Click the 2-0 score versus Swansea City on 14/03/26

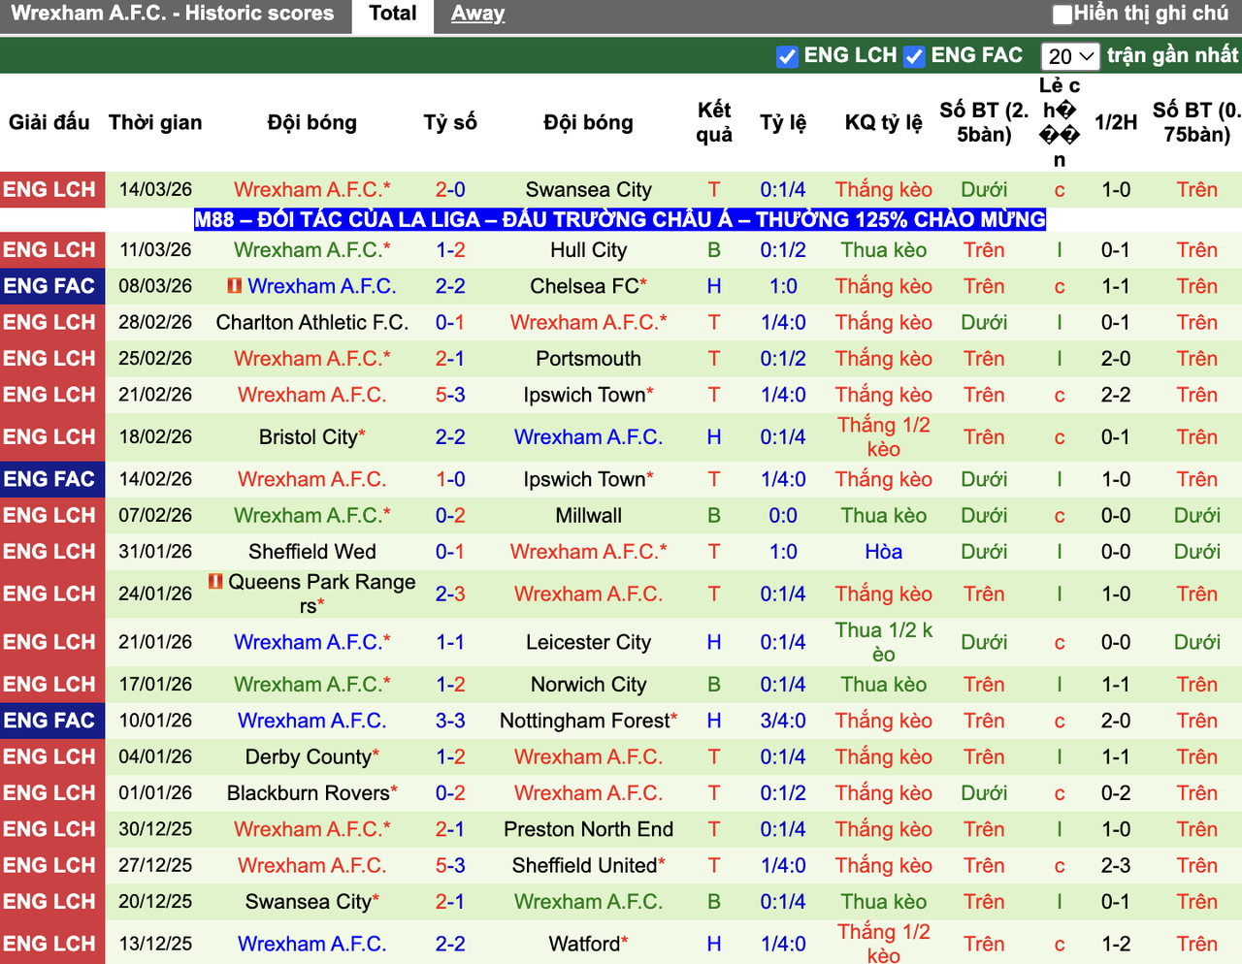click(450, 189)
